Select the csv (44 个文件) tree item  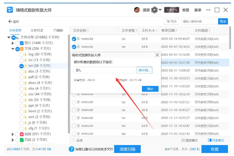pos(40,94)
